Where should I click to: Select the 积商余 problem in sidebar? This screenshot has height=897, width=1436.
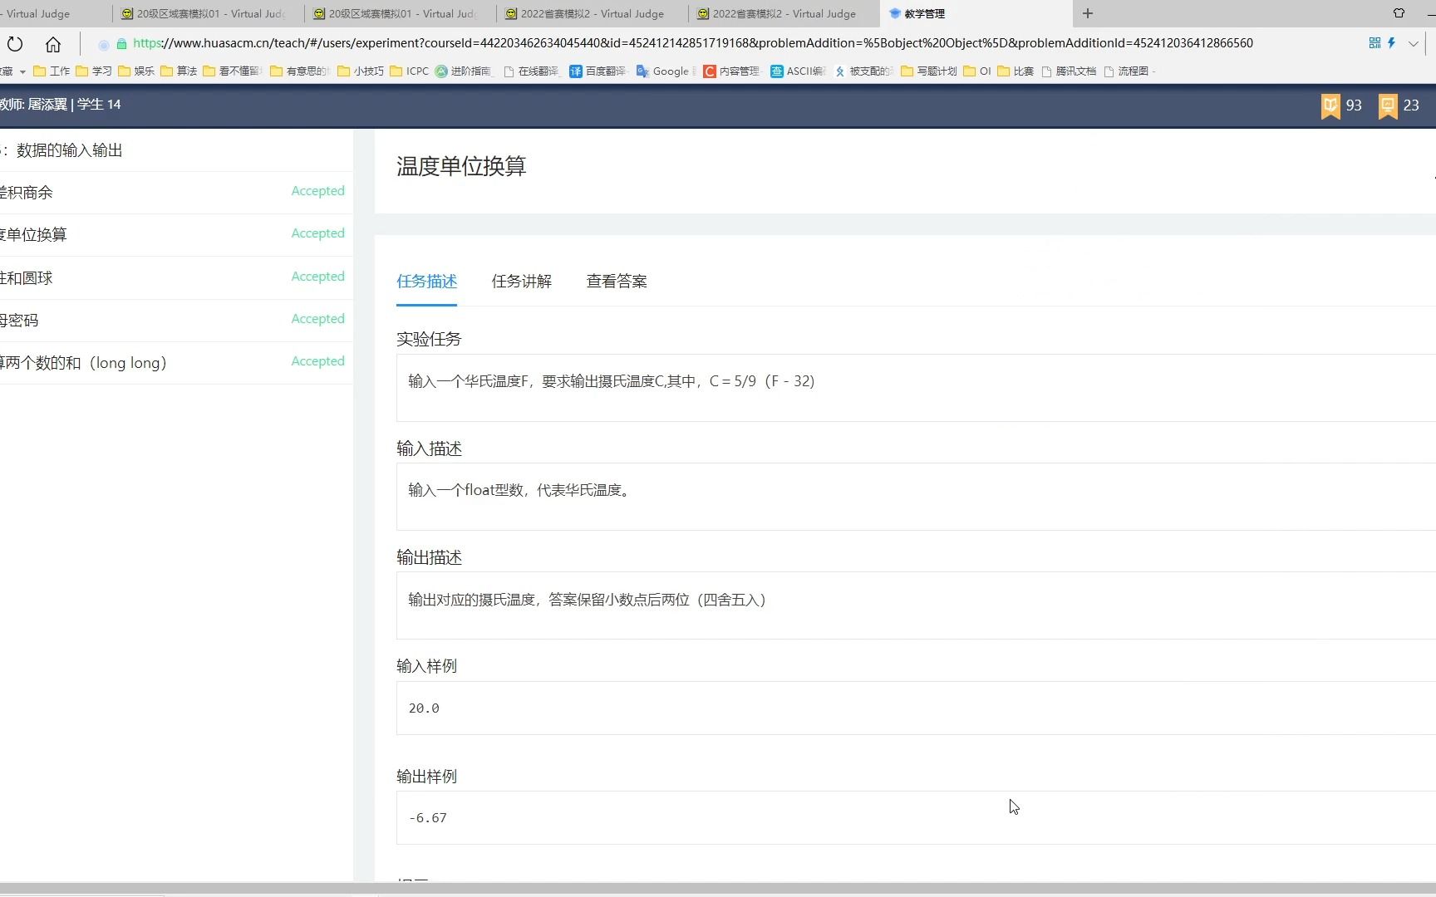(x=176, y=193)
